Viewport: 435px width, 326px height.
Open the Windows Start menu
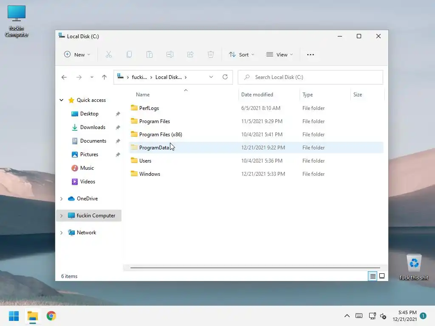(x=14, y=316)
